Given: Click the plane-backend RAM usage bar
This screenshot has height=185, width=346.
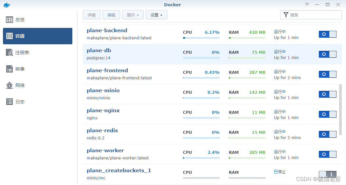Looking at the screenshot, I should tap(247, 38).
